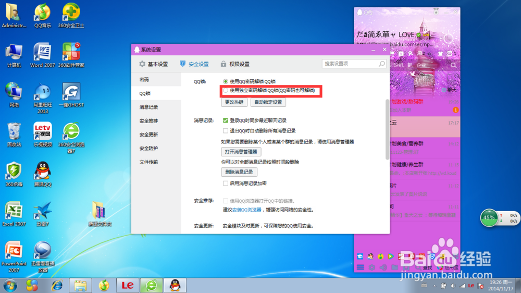Select 文件传输 in the settings sidebar
521x293 pixels.
(156, 162)
